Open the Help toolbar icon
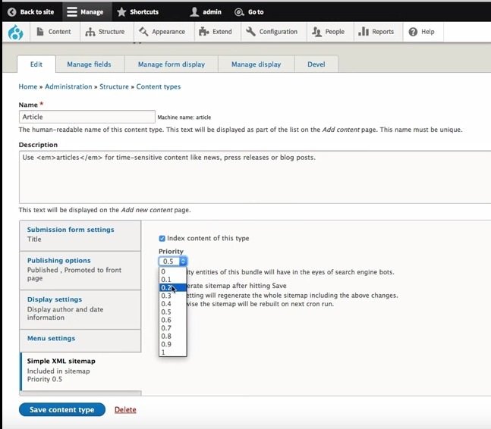 coord(413,32)
